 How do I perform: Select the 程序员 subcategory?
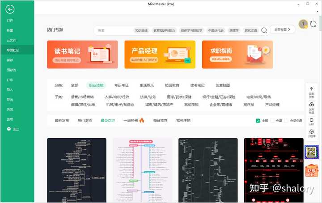tap(249, 105)
